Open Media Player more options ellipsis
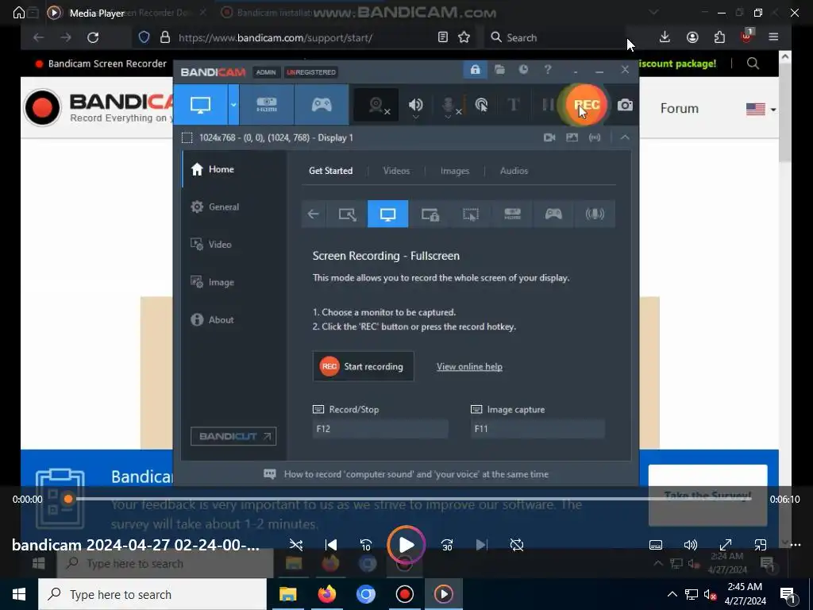The width and height of the screenshot is (813, 610). 796,545
